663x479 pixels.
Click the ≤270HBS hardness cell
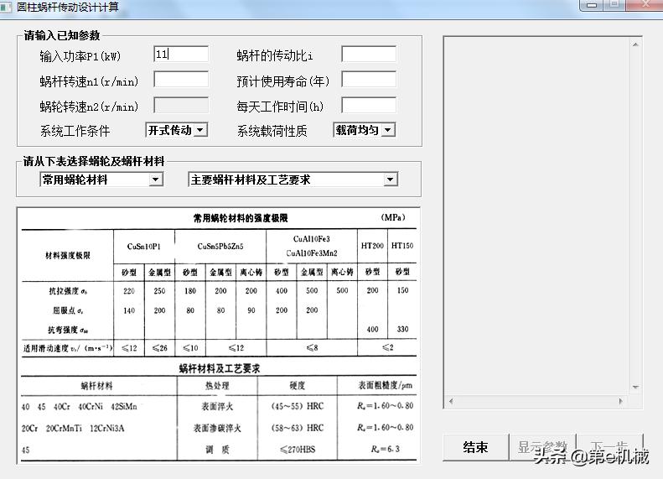(298, 450)
